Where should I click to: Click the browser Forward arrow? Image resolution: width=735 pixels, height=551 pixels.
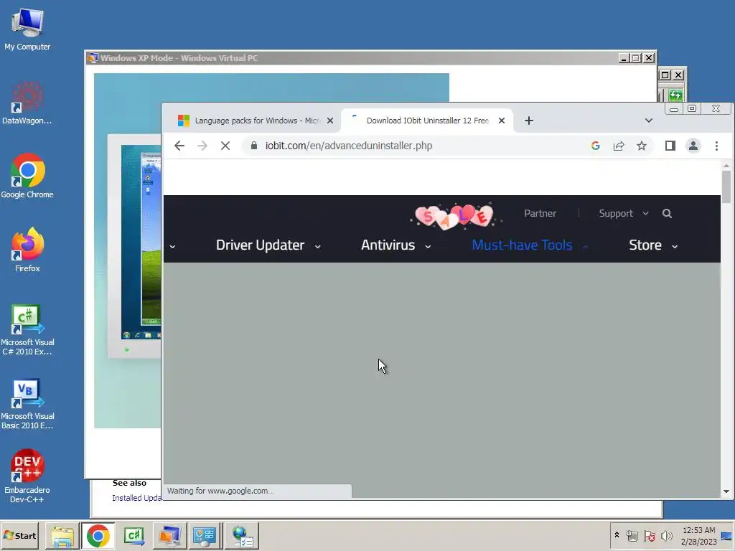click(x=202, y=146)
